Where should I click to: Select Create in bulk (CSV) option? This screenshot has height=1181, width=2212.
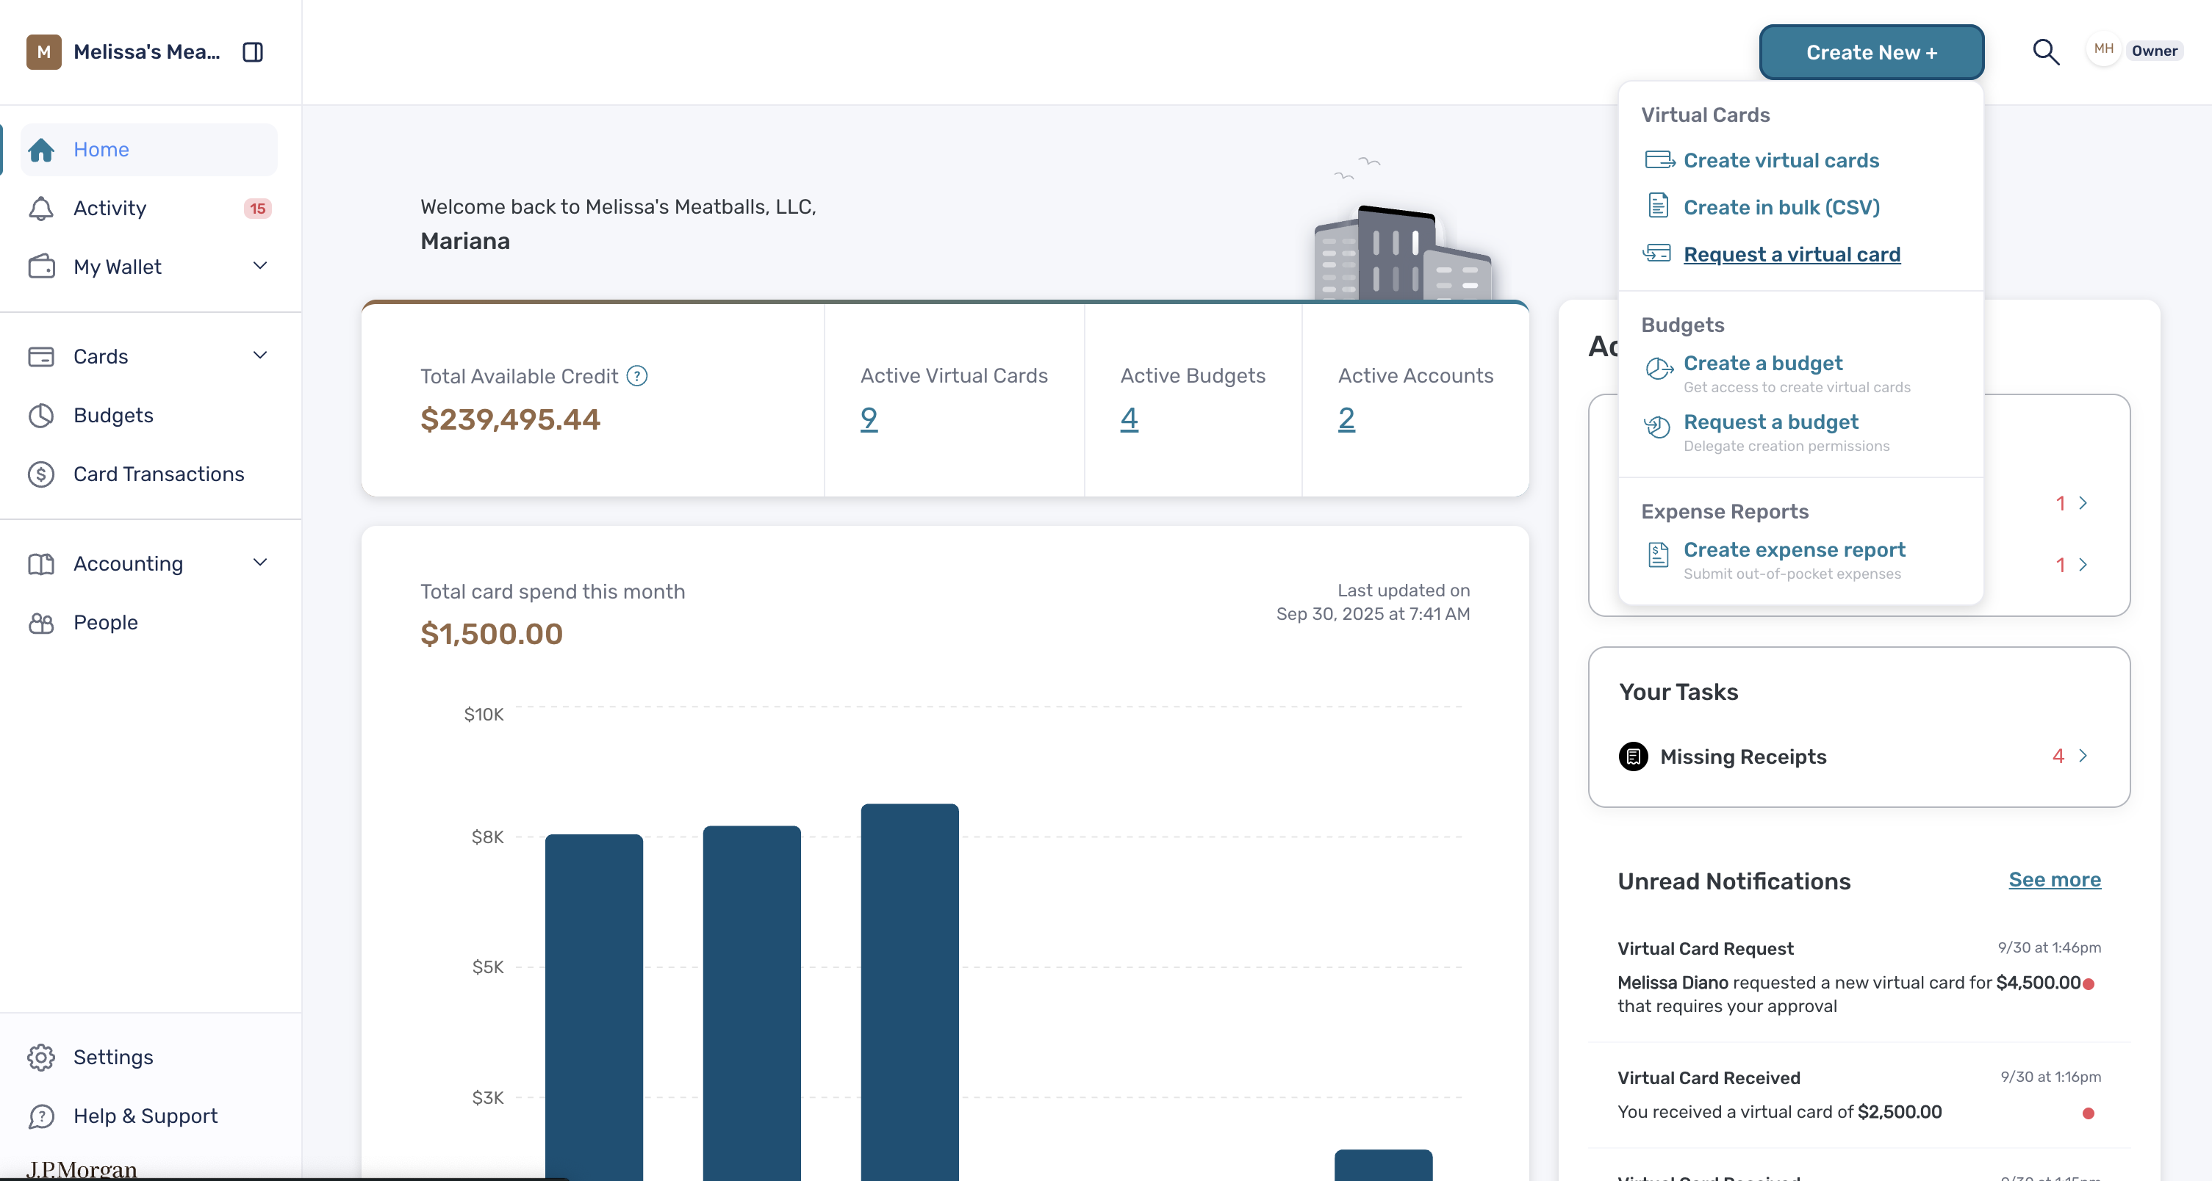click(x=1781, y=207)
